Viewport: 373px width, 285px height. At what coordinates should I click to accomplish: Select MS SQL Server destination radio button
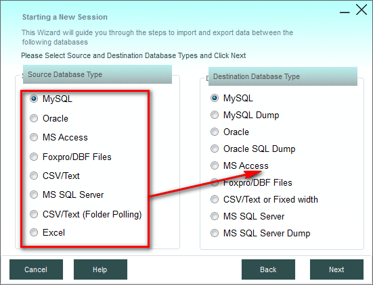point(215,216)
